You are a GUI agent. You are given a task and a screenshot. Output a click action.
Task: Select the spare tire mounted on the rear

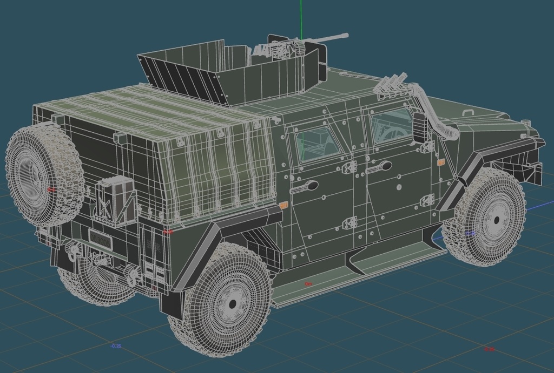coord(45,175)
